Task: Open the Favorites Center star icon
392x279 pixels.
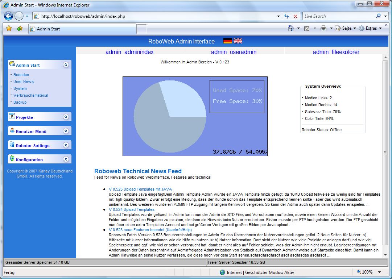Action: 9,29
